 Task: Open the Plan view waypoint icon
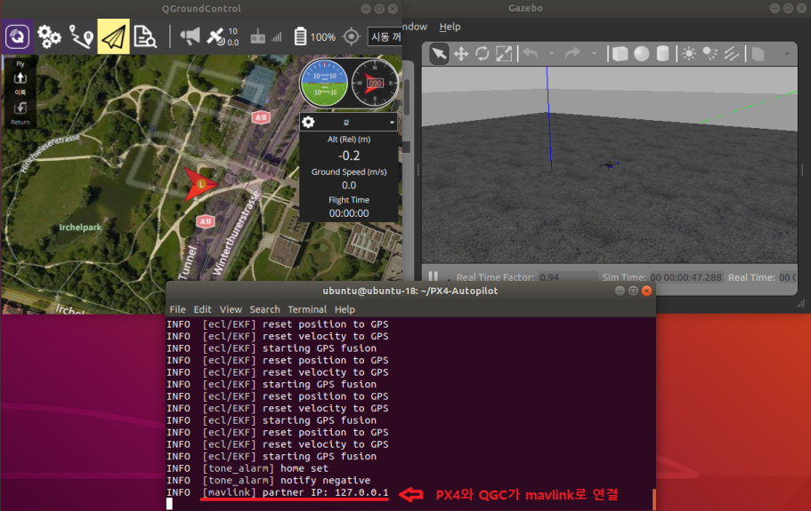tap(81, 36)
